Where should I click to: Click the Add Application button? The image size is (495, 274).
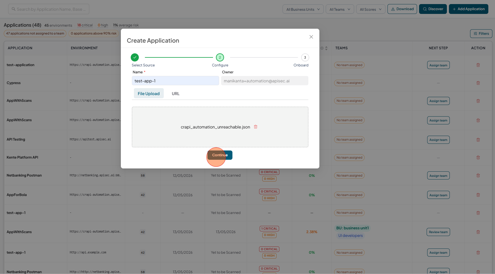click(x=469, y=9)
